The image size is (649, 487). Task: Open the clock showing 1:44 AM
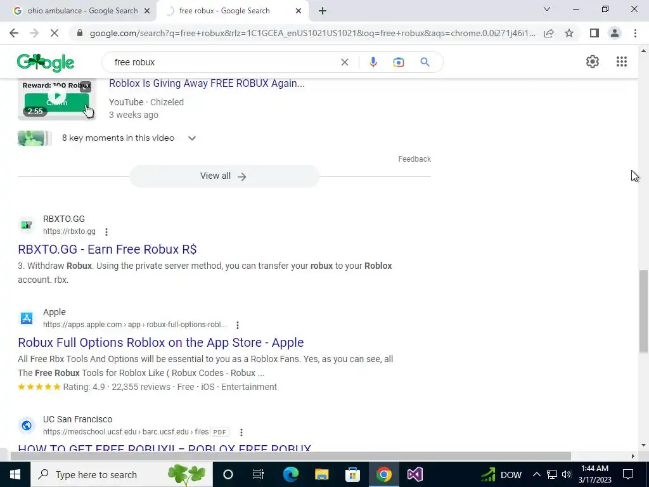(x=594, y=474)
